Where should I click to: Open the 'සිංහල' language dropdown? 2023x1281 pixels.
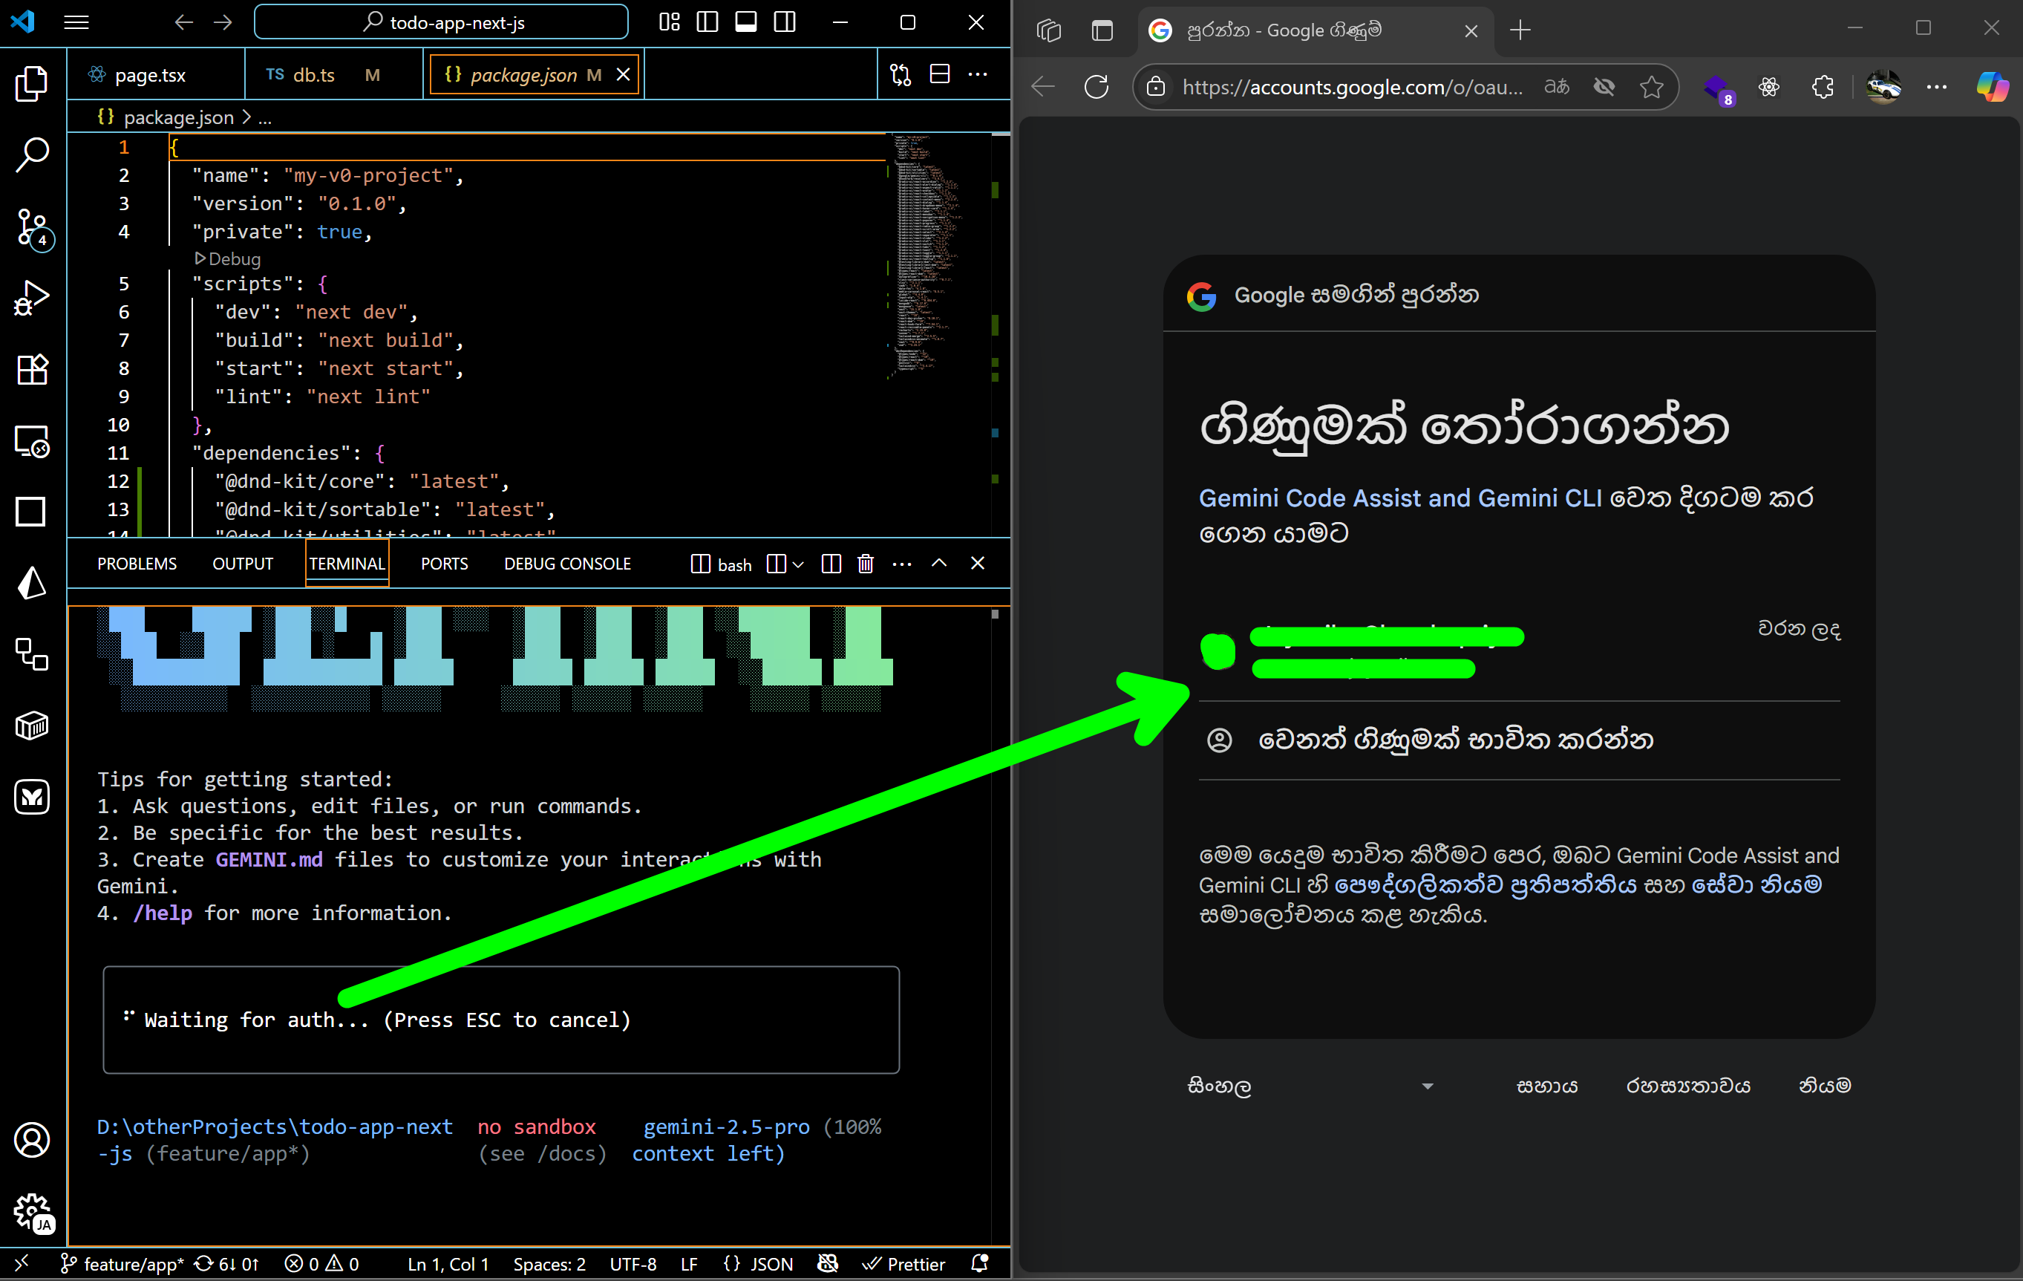(x=1310, y=1086)
